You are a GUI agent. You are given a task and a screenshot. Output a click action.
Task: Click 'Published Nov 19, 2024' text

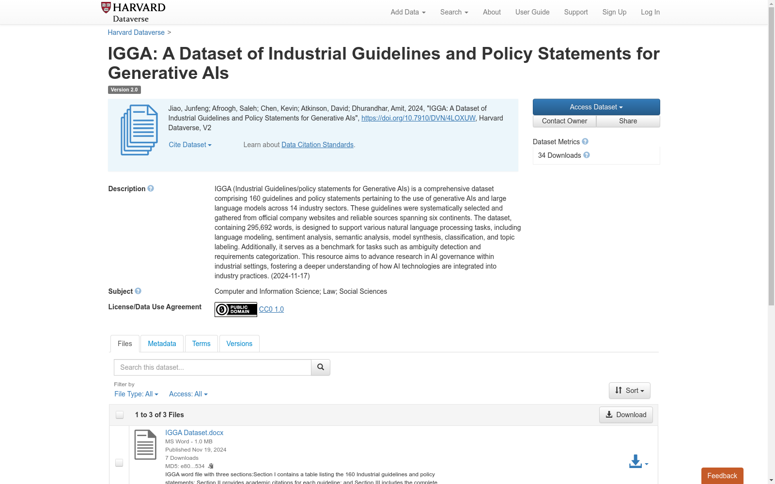click(x=196, y=450)
